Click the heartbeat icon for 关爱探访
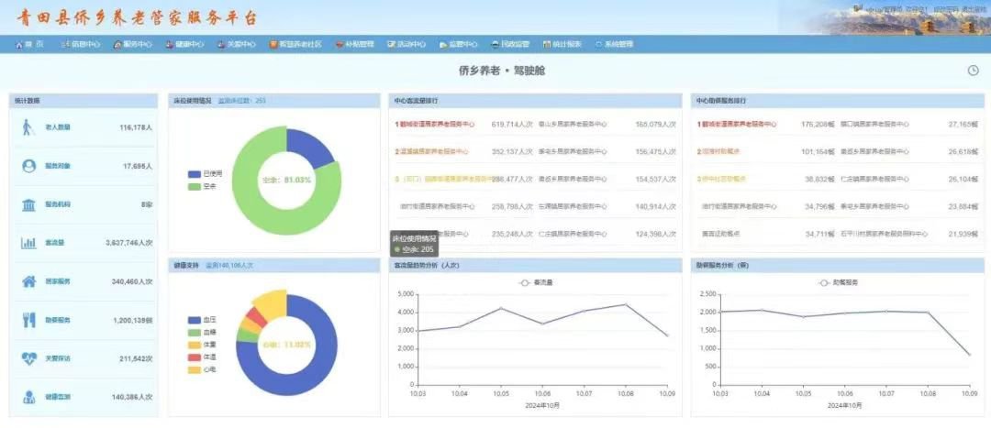991x428 pixels. tap(29, 358)
